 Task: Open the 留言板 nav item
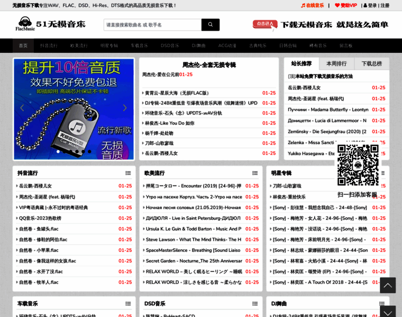tap(346, 45)
